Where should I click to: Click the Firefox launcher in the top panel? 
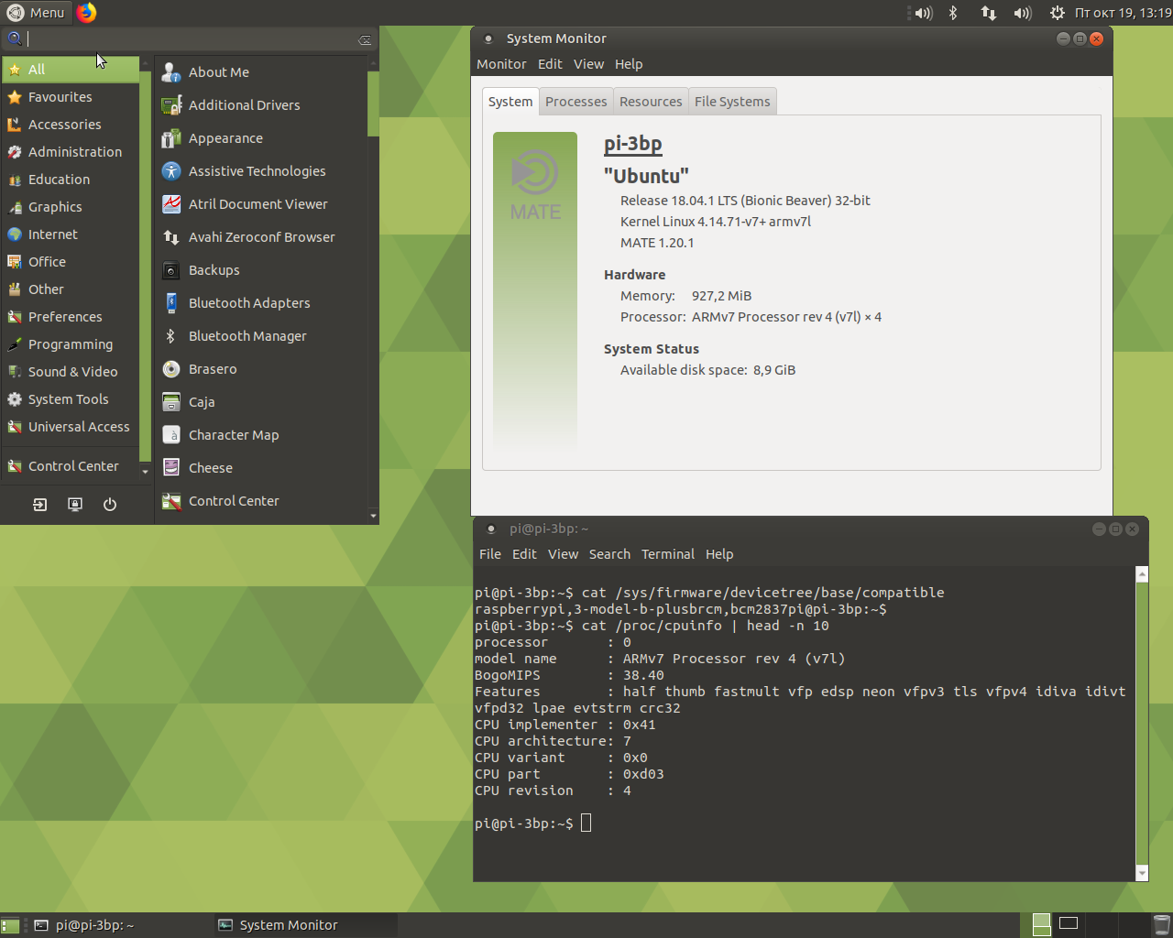pos(86,13)
